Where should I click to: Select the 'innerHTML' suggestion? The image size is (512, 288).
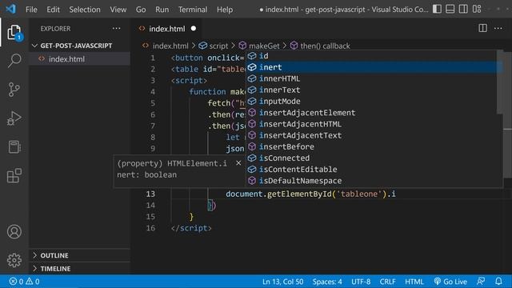pyautogui.click(x=371, y=78)
